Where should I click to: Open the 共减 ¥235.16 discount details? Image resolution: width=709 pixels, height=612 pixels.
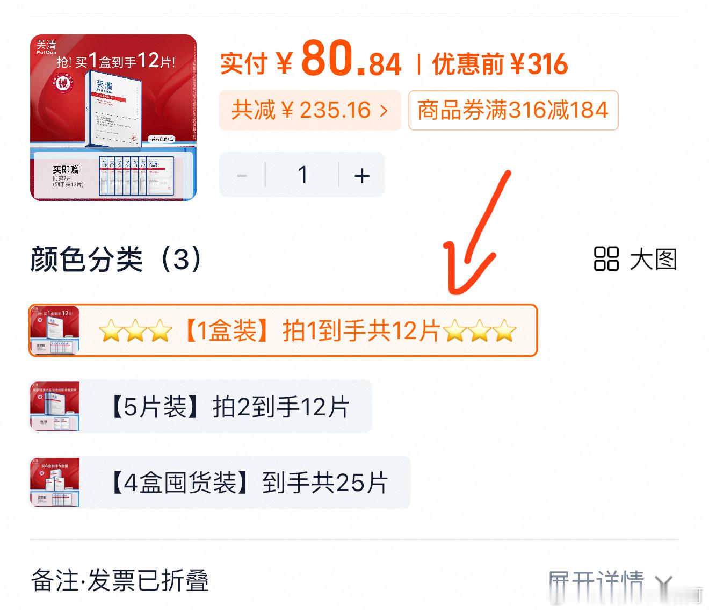point(310,110)
